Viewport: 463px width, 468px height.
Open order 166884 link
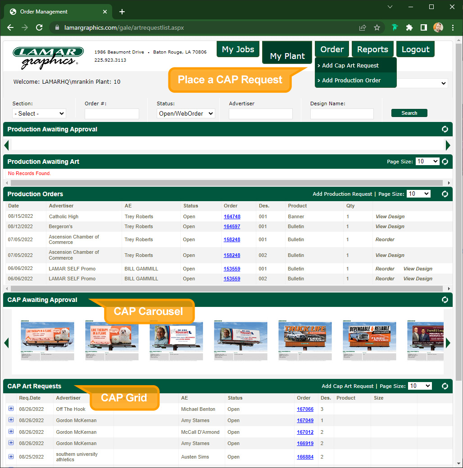pyautogui.click(x=305, y=457)
